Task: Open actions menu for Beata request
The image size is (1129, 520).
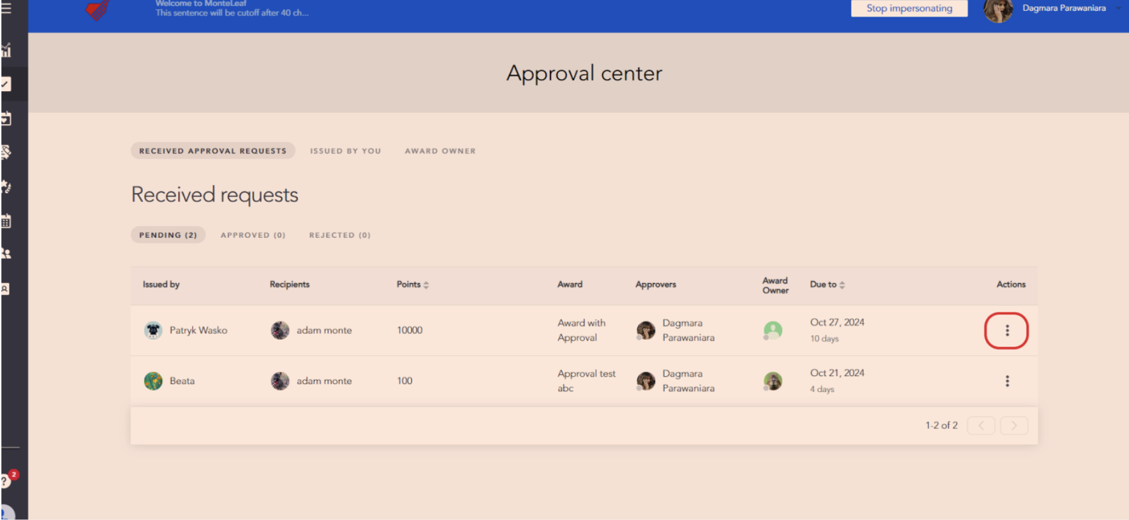Action: 1007,381
